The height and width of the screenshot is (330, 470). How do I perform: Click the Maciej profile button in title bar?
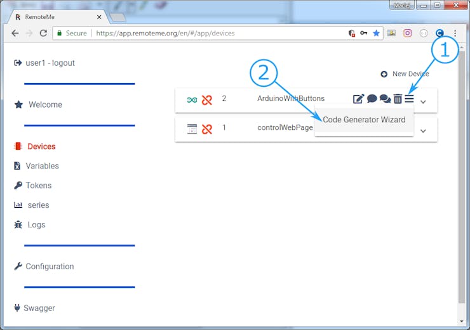tap(401, 5)
